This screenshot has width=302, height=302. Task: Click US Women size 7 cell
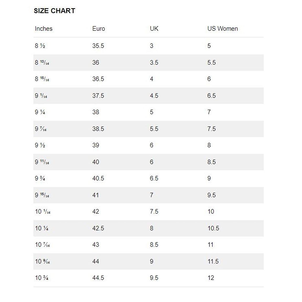click(209, 112)
